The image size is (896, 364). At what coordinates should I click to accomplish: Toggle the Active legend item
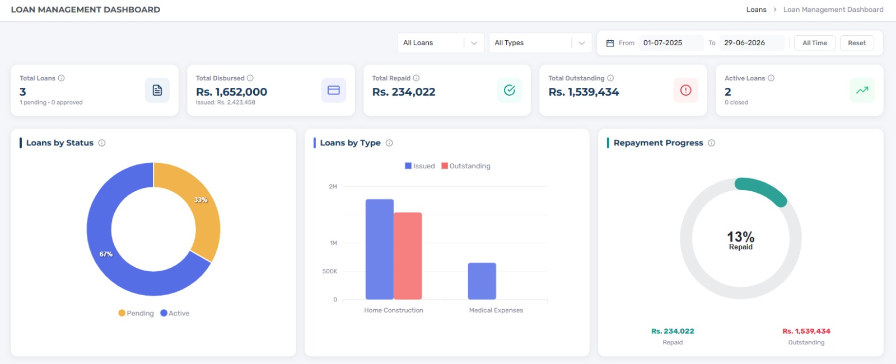pyautogui.click(x=175, y=313)
